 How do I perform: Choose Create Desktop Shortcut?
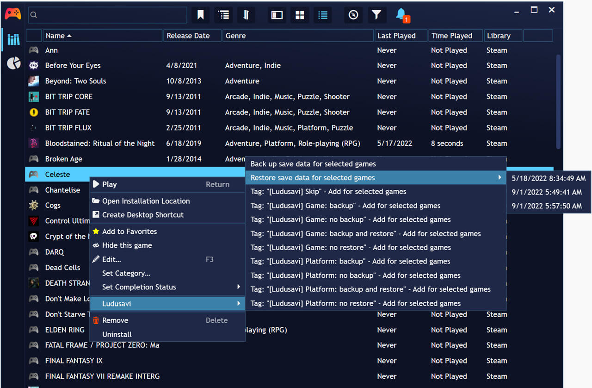(x=167, y=215)
